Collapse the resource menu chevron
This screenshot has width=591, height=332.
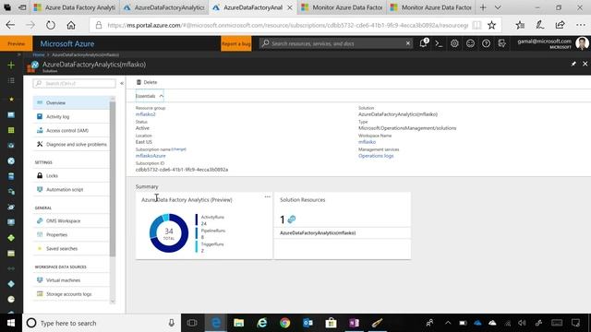coord(122,83)
